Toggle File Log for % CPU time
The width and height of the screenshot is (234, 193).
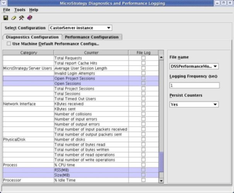click(143, 165)
